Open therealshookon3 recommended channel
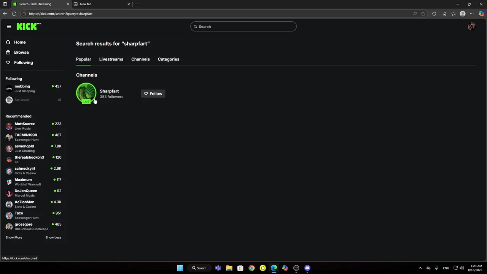 tap(33, 159)
